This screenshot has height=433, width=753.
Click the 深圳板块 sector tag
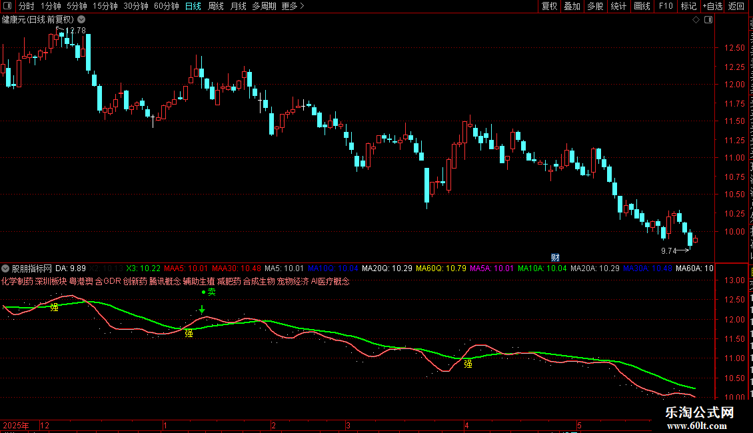51,281
